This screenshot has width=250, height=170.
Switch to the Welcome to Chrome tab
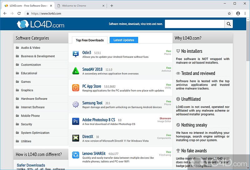[81, 6]
